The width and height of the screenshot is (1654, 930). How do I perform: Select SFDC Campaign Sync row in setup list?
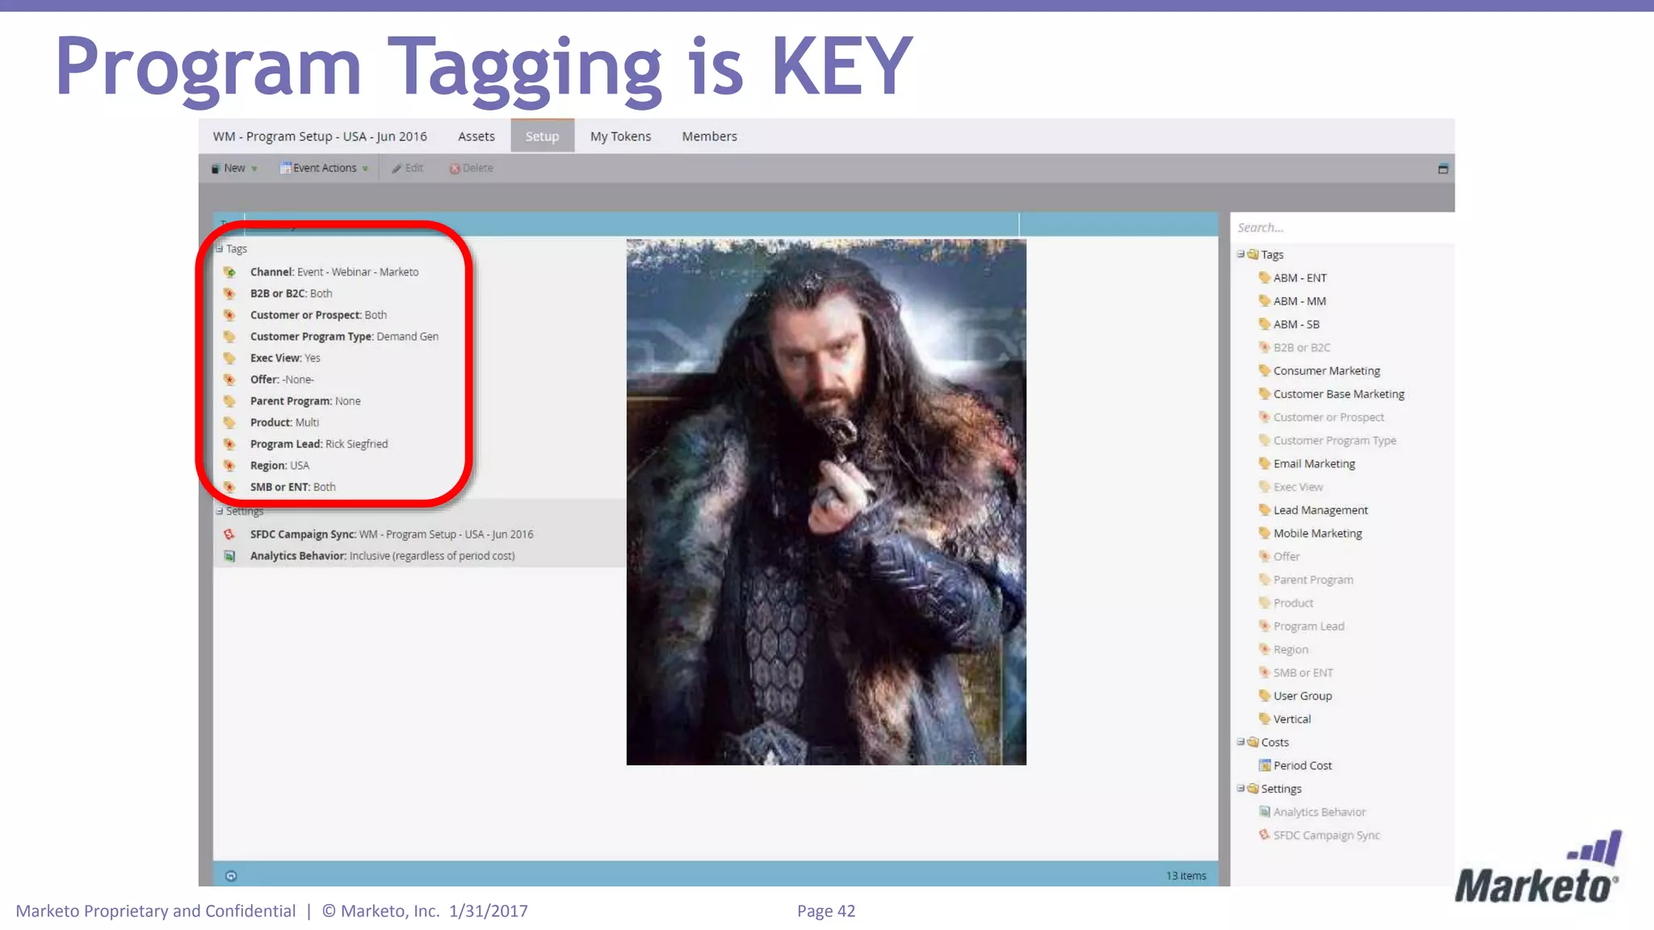(x=392, y=534)
